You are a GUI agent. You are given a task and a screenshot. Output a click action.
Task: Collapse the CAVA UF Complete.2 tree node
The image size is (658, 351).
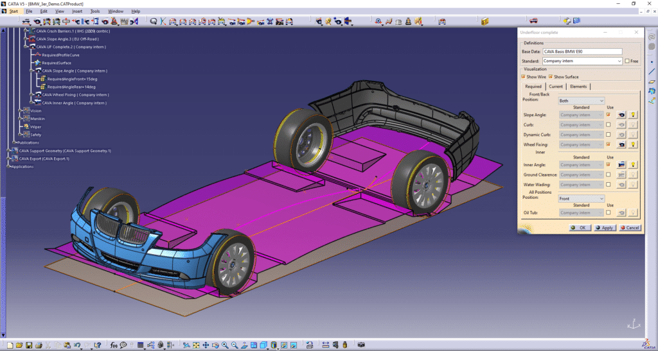26,47
